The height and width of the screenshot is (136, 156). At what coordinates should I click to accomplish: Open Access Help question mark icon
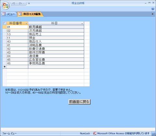tap(153, 9)
